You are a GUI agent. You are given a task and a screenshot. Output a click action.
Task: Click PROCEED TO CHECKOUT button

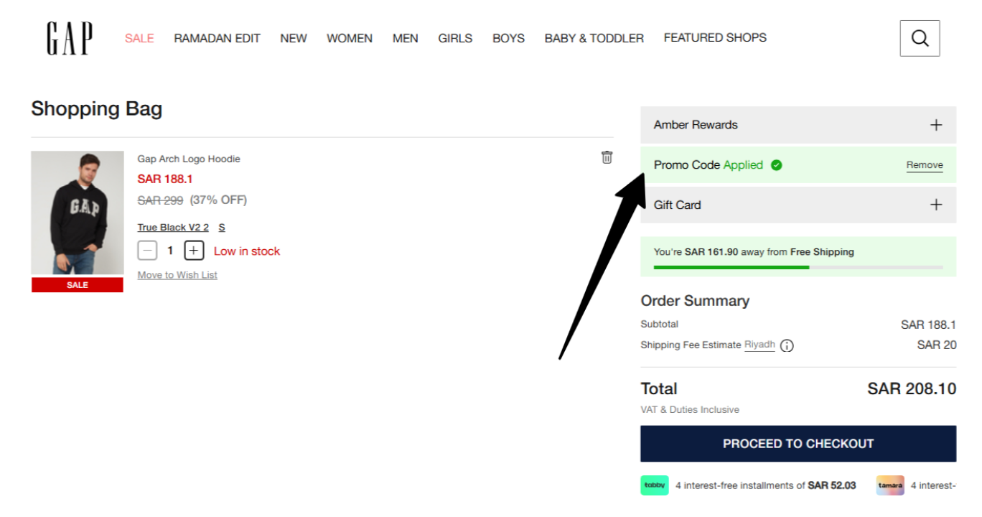click(x=798, y=444)
